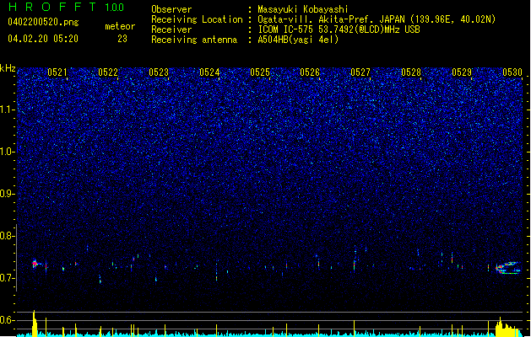
Task: Click the 0527 time marker
Action: coord(360,72)
